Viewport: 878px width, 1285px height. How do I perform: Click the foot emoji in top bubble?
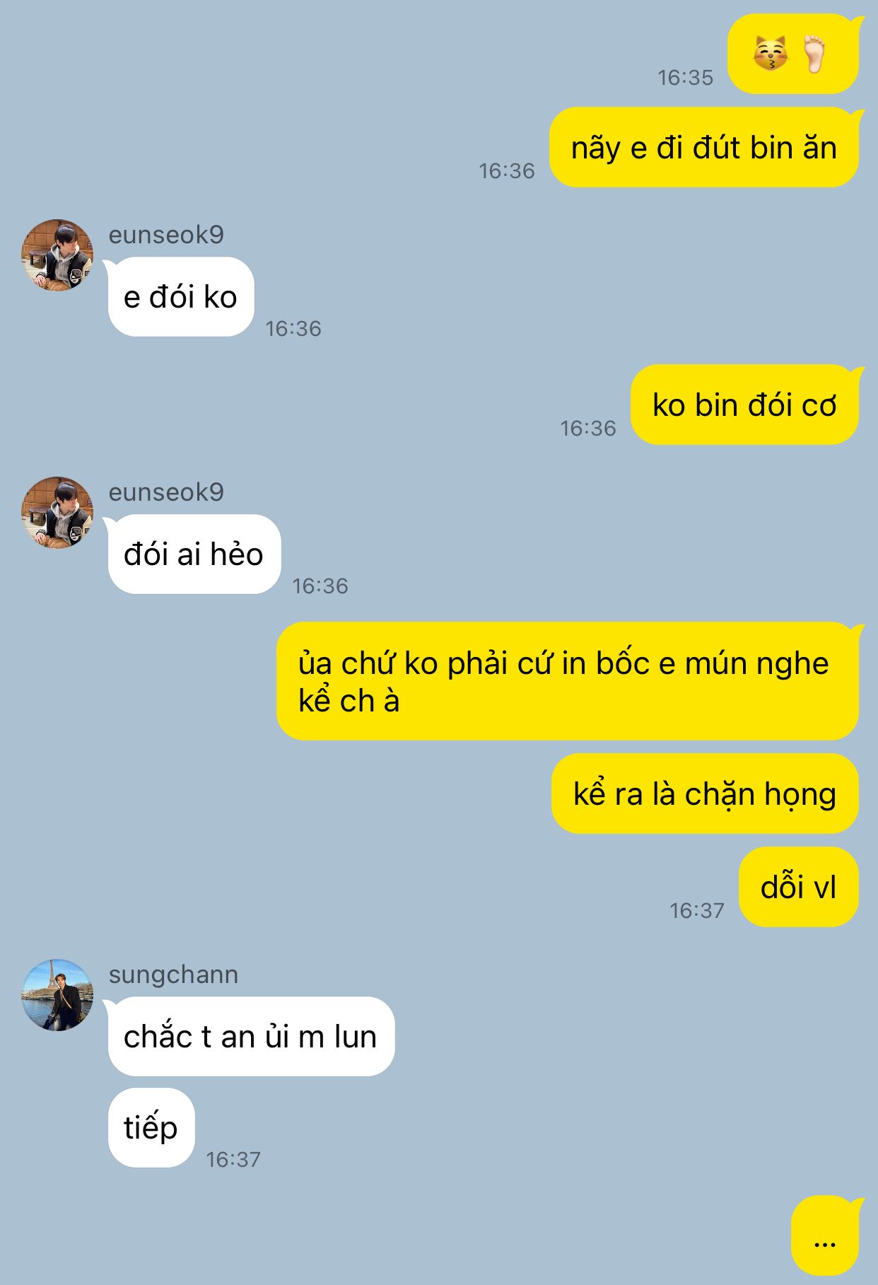click(814, 54)
